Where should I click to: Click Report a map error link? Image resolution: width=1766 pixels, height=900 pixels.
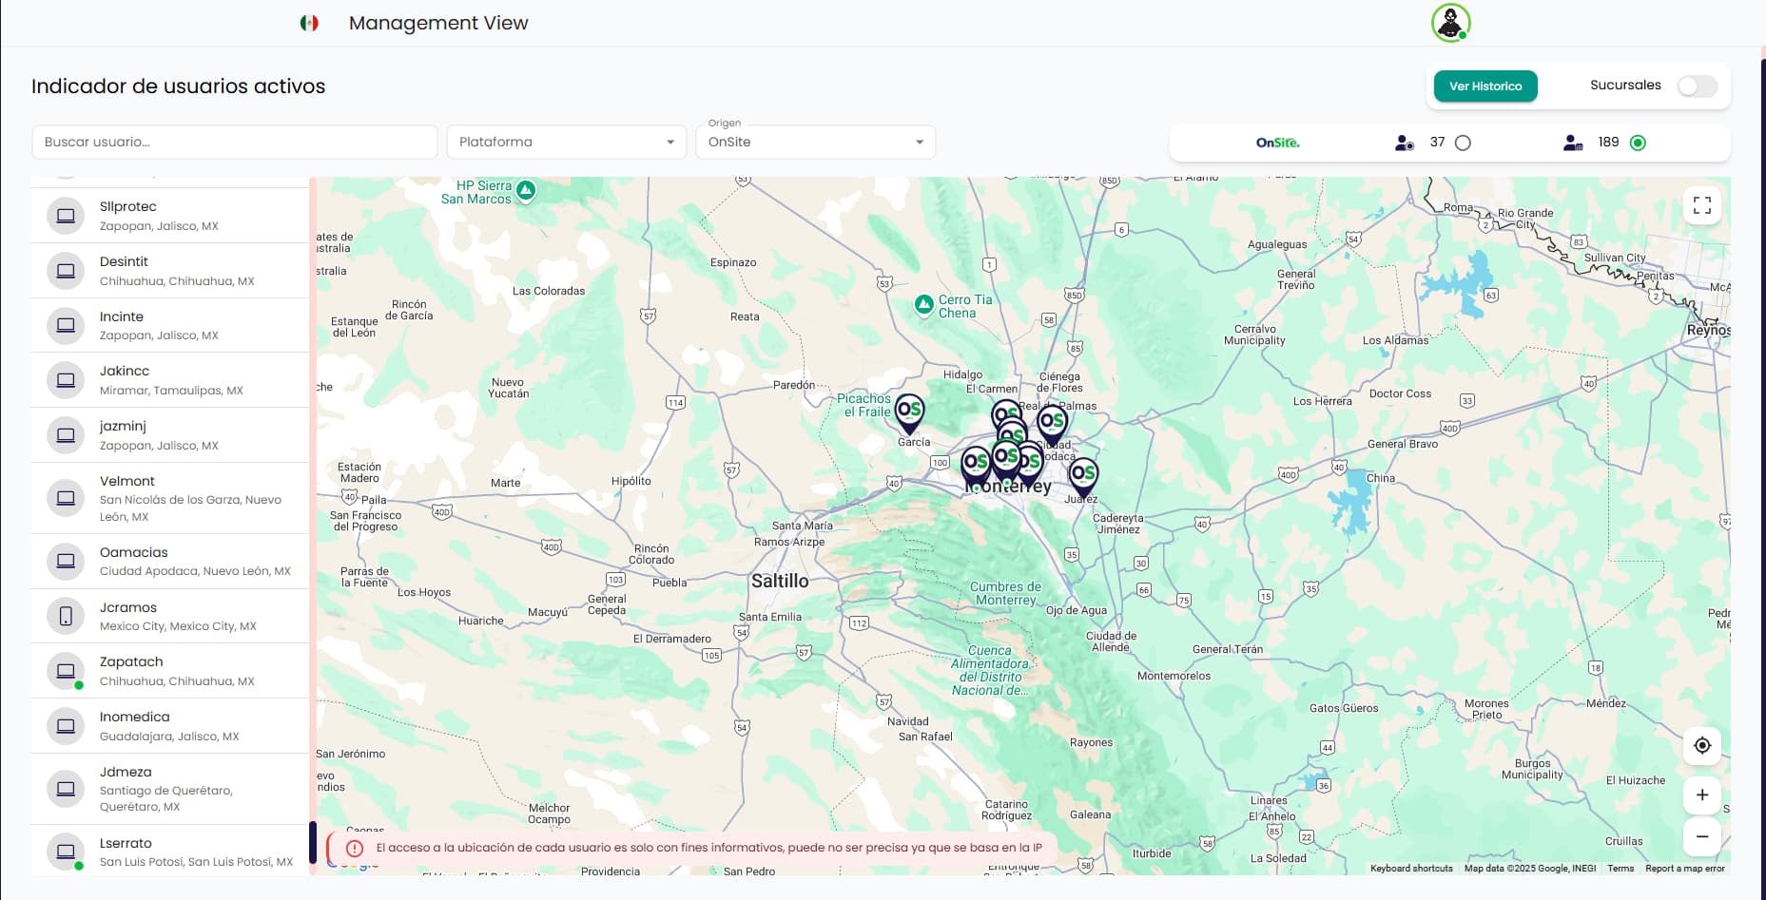point(1685,869)
